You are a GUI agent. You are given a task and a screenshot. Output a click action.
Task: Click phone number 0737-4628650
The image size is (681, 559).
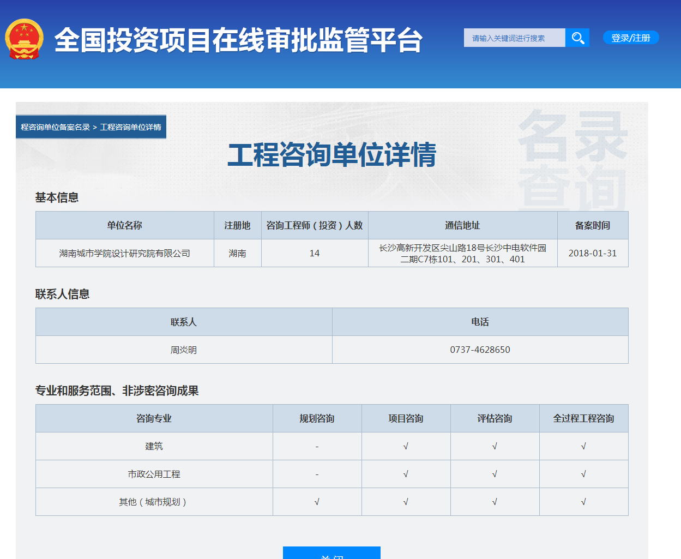coord(480,350)
